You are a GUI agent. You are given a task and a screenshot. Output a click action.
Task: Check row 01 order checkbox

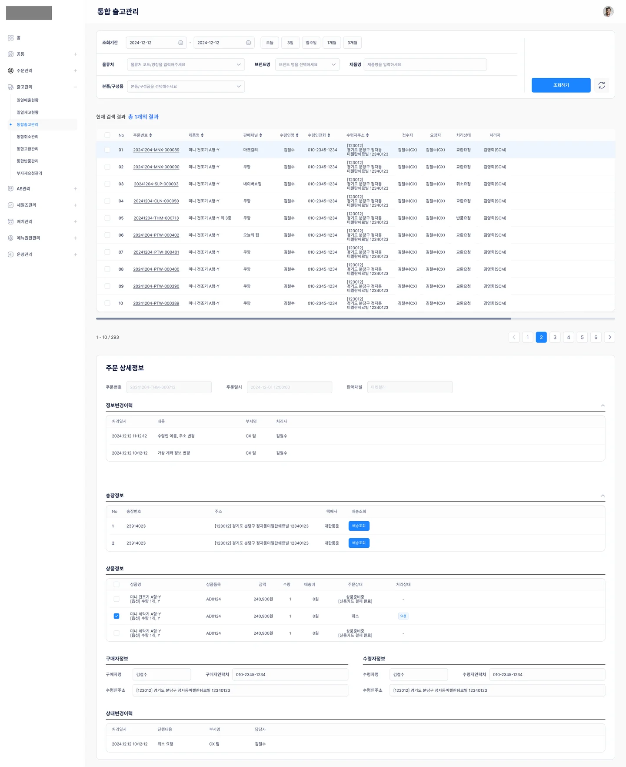(107, 150)
